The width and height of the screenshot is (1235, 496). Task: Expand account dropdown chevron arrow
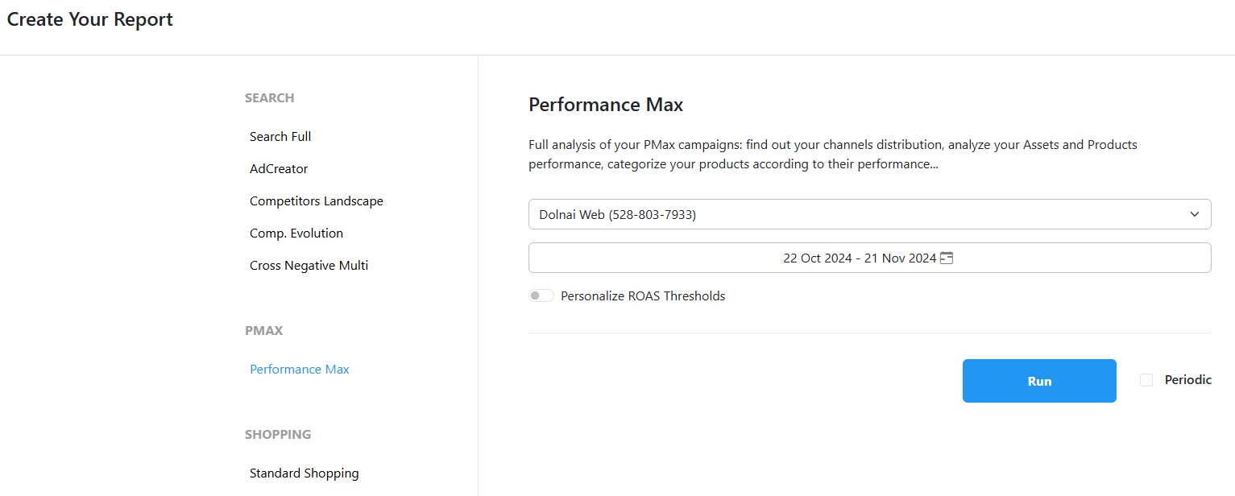coord(1194,214)
